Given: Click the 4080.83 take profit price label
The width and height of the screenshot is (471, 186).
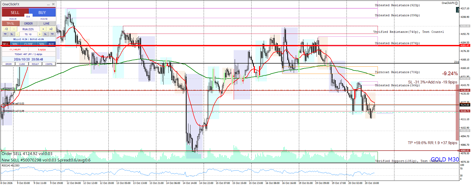Looking at the screenshot, I should click(x=465, y=150).
